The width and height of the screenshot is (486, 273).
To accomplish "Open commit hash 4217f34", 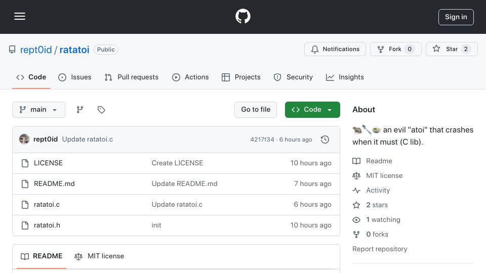I will [262, 140].
